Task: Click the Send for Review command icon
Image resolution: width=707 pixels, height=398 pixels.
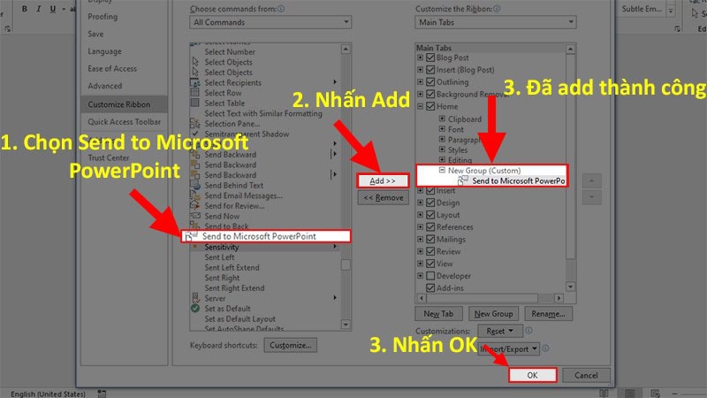Action: coord(194,205)
